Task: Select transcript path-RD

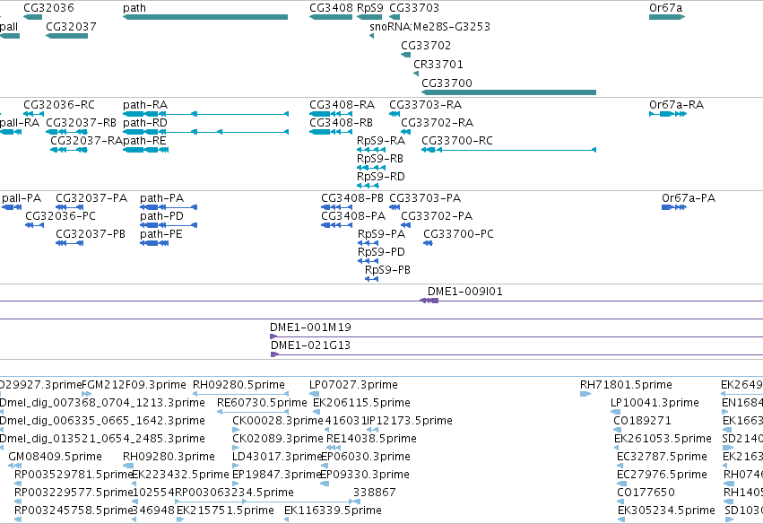Action: 205,132
